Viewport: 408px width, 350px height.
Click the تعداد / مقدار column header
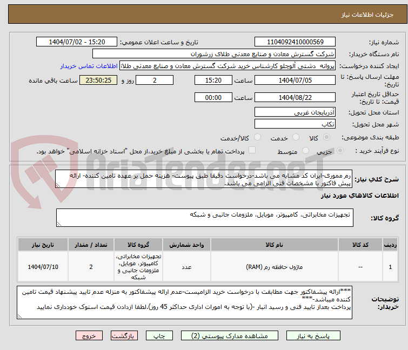click(91, 245)
